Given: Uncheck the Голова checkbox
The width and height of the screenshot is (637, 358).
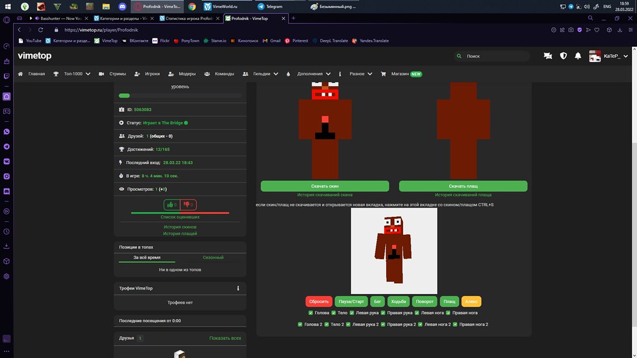Looking at the screenshot, I should pos(310,313).
